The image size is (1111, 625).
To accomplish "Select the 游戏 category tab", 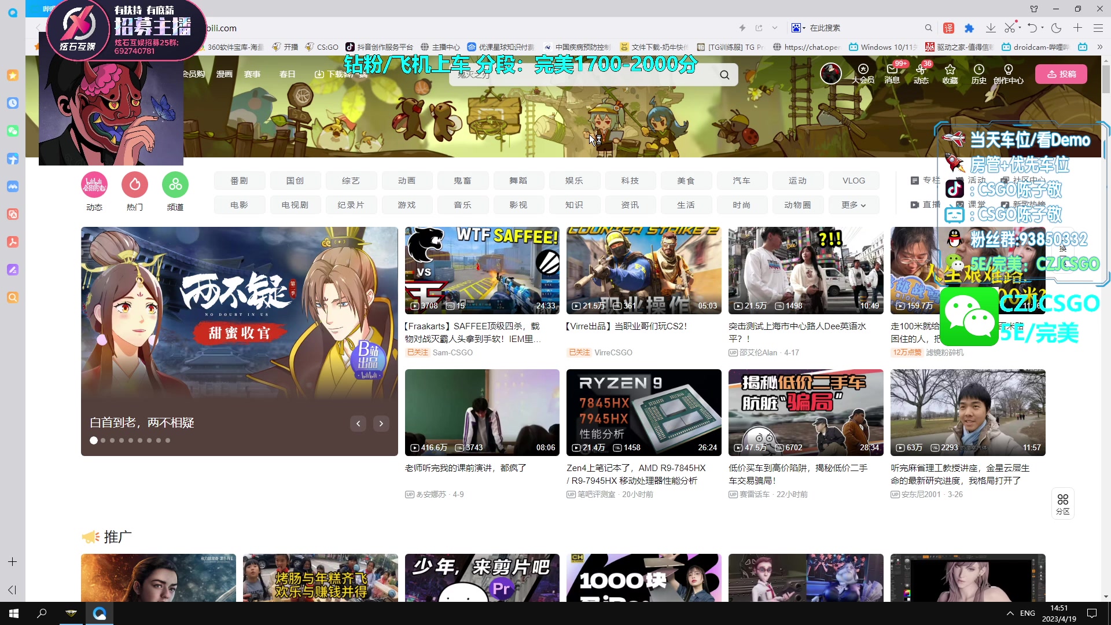I will 406,205.
